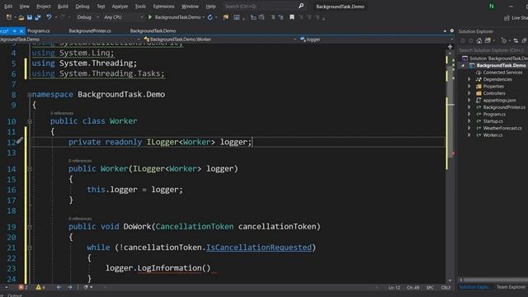Switch to the Program.cs tab
Screen dimensions: 528x297
(39, 31)
